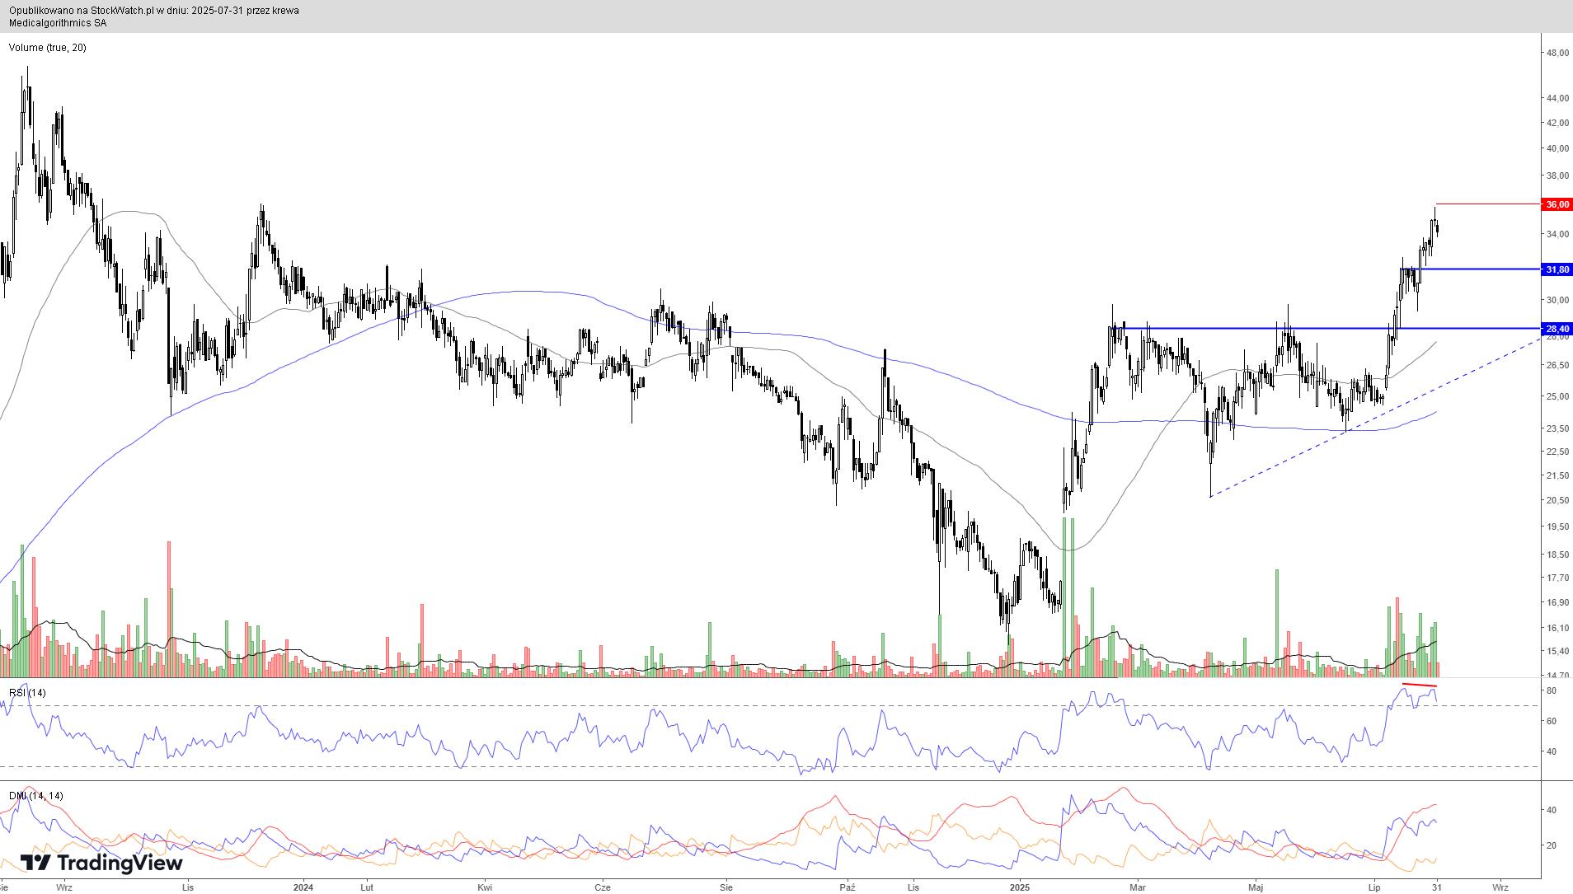Click the 2025 label on time axis
The image size is (1573, 894).
tap(1020, 887)
